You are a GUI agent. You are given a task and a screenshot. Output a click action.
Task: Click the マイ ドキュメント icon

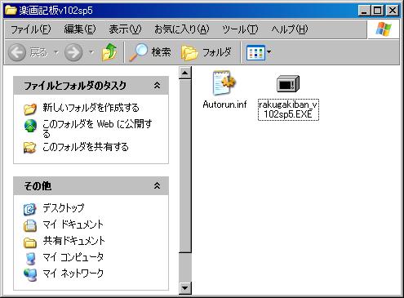29,225
